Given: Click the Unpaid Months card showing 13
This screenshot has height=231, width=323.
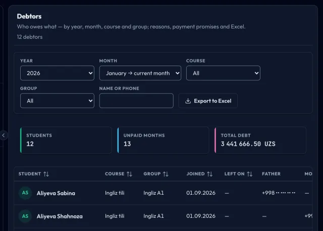Looking at the screenshot, I should coord(163,140).
